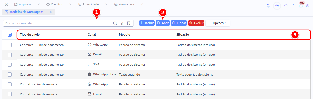Click the bookmark saved-filters icon
Viewport: 313px width, 99px height.
tap(129, 23)
